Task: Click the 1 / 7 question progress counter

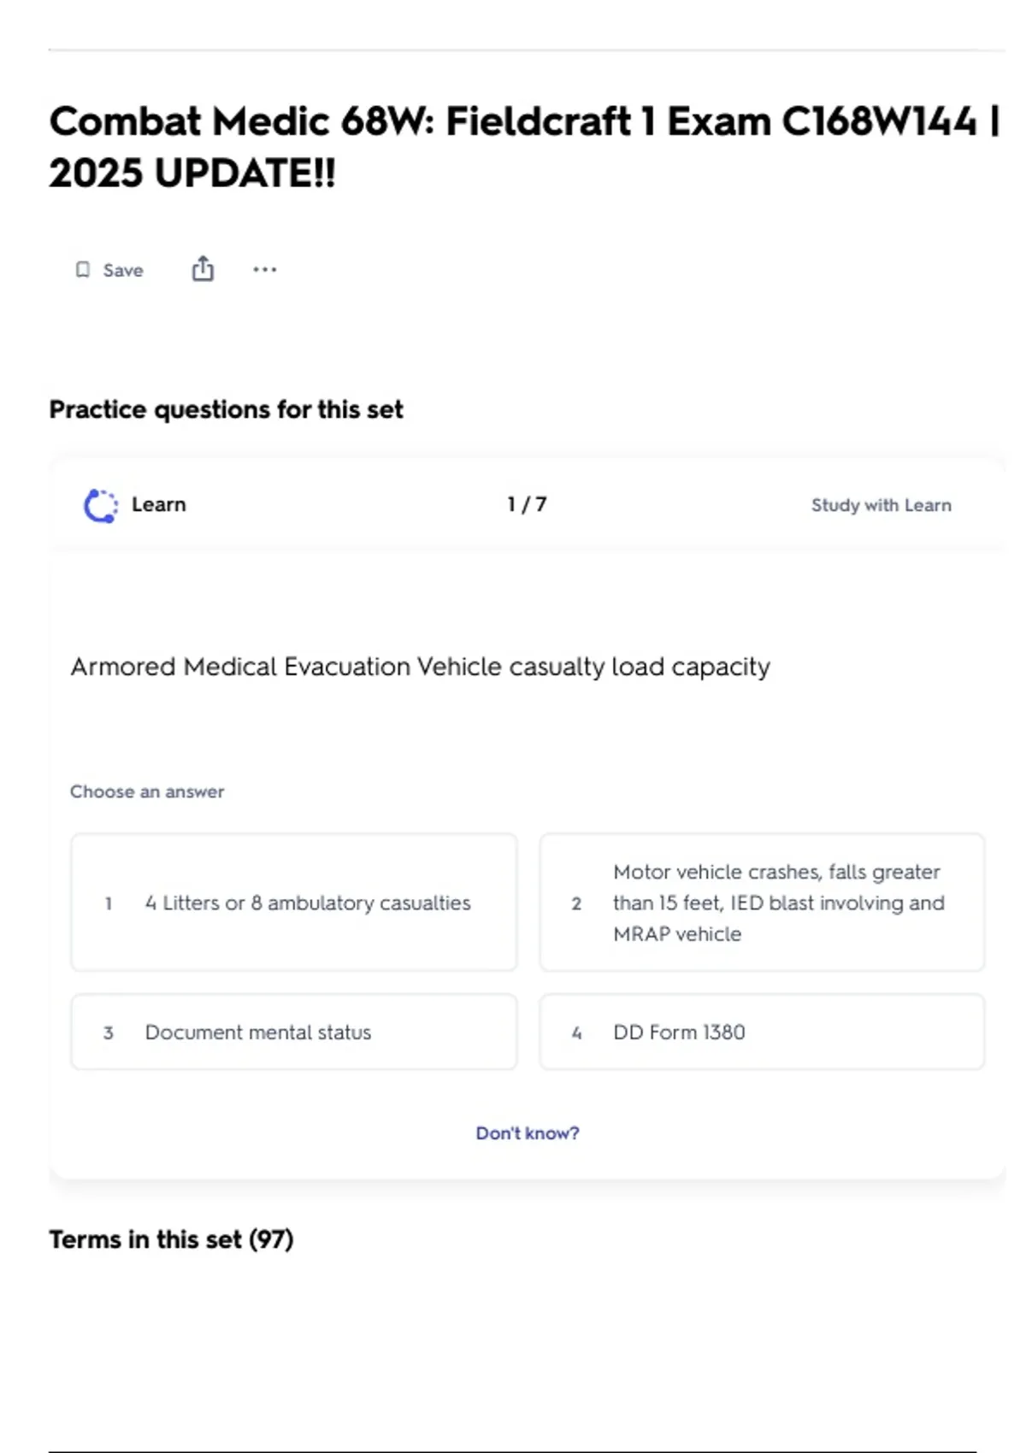Action: pos(527,504)
